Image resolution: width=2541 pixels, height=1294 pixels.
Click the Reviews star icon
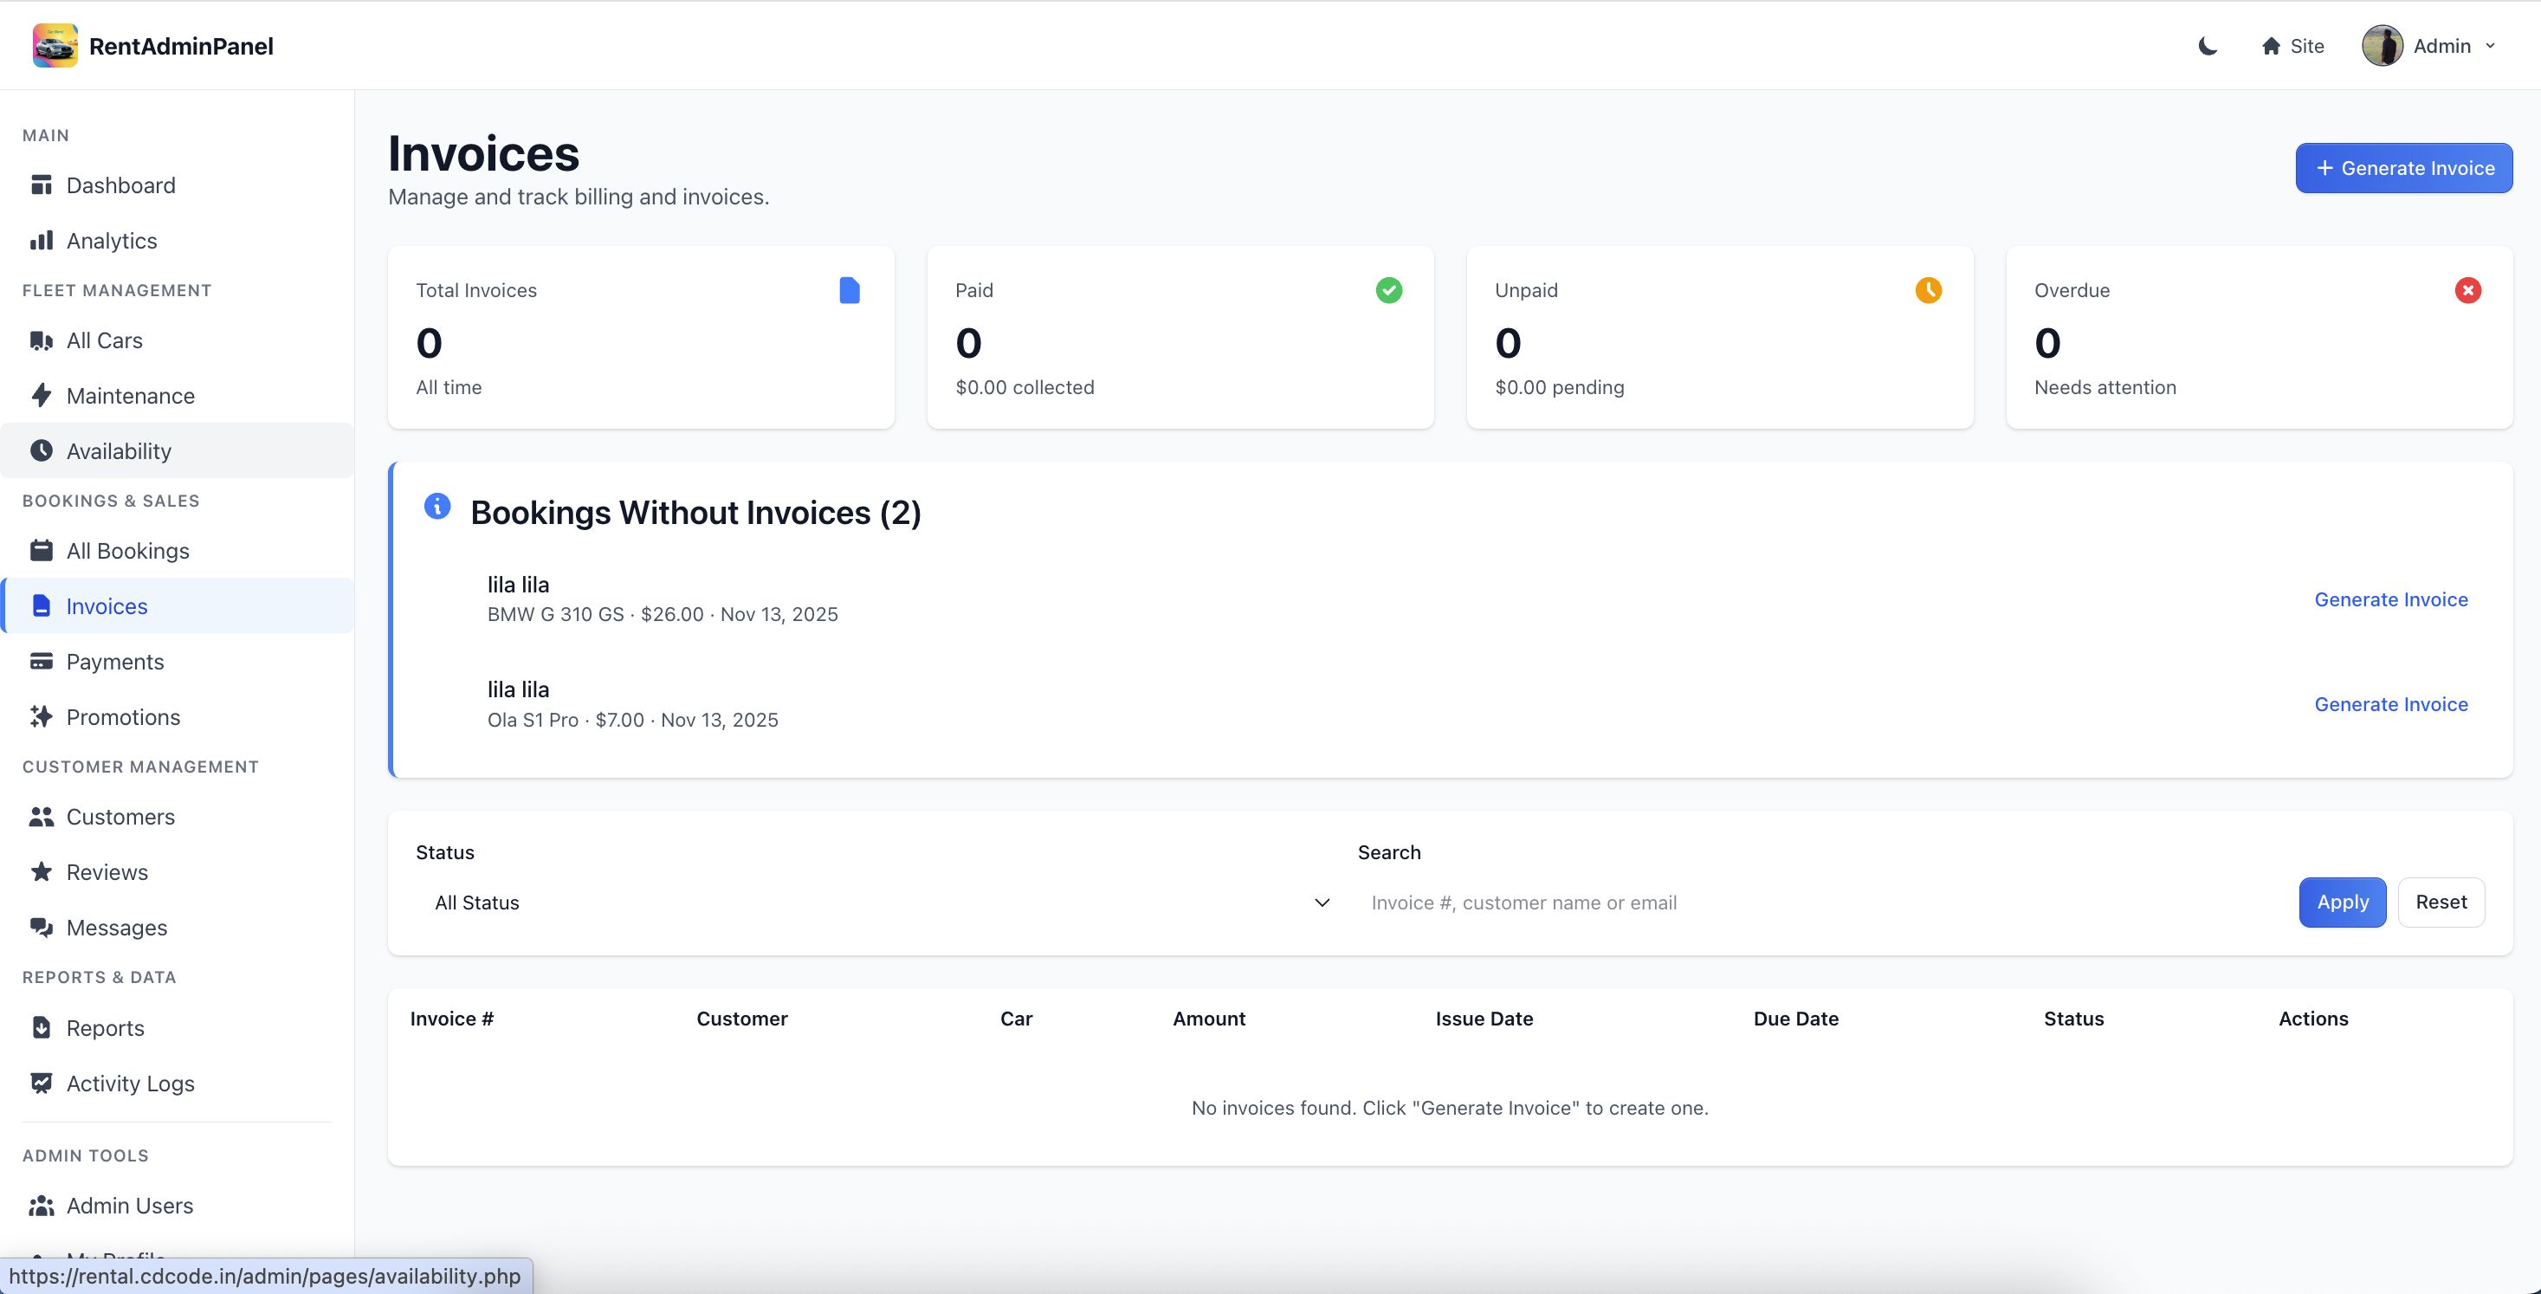coord(42,872)
